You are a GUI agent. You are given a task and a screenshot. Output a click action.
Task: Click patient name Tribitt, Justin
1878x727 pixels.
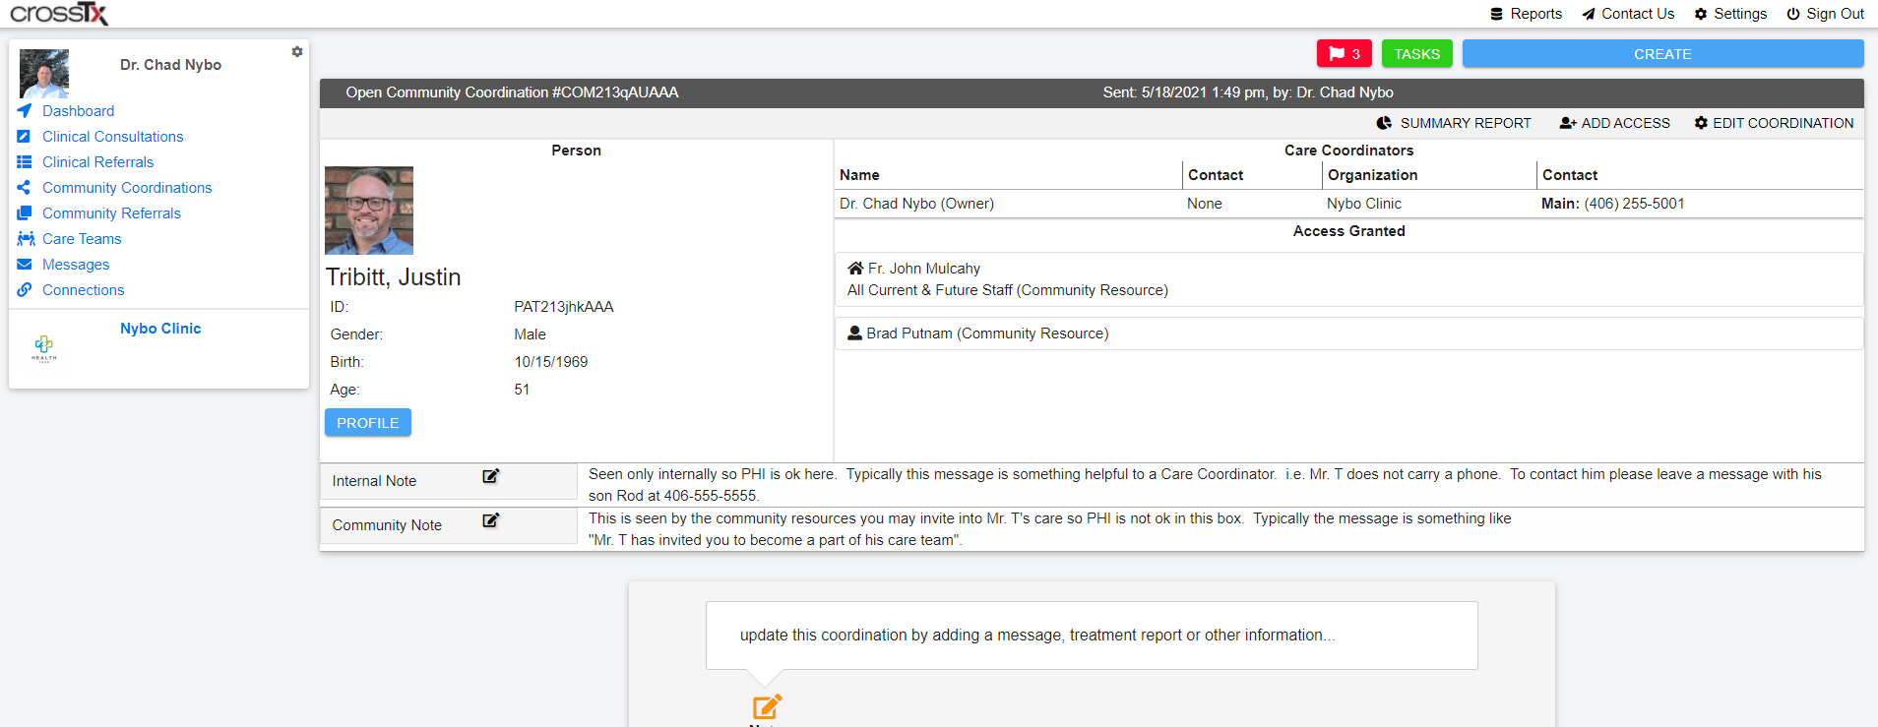(394, 276)
